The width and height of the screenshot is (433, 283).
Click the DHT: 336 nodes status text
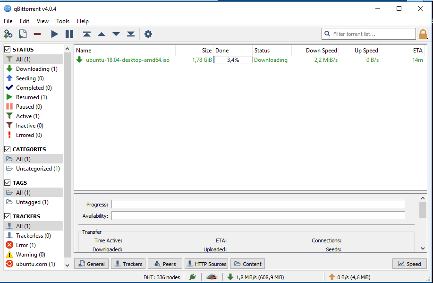coord(162,277)
